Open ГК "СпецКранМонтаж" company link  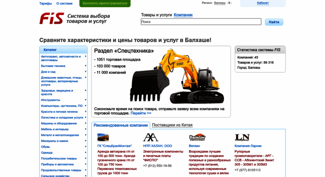tap(115, 146)
